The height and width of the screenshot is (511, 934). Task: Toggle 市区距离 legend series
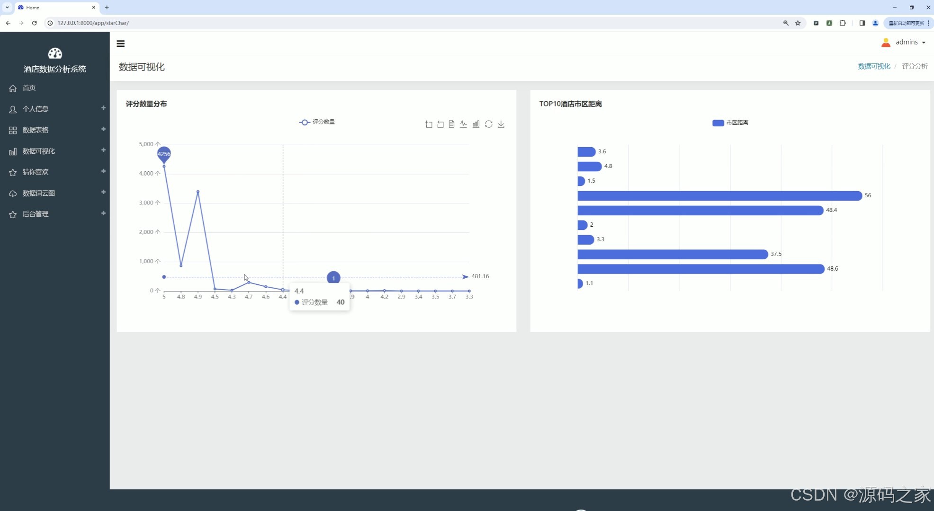pos(730,123)
